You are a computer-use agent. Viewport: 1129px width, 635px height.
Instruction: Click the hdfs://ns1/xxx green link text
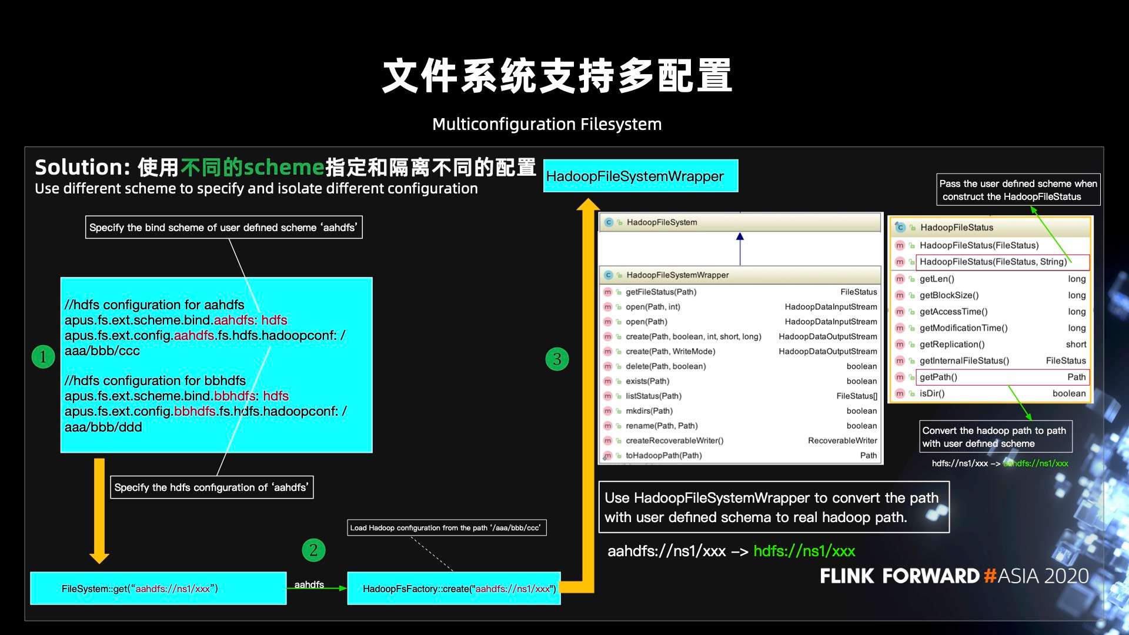click(804, 552)
